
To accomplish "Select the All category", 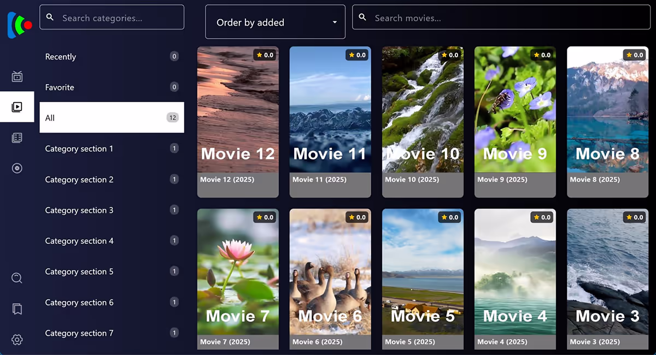I will (112, 117).
